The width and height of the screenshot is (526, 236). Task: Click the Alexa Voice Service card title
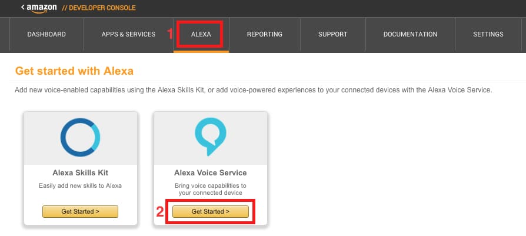211,173
